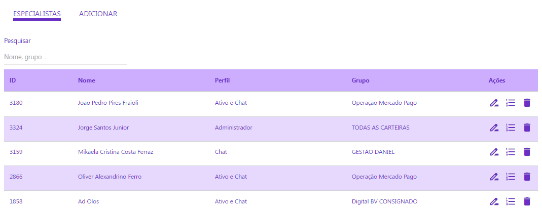The image size is (542, 209).
Task: Delete Mikaela Cristina Costa Ferraz using trash icon
Action: [527, 152]
